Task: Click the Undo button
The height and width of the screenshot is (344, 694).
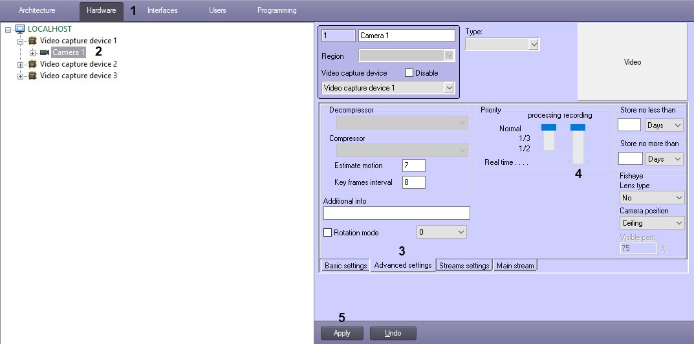Action: click(393, 334)
